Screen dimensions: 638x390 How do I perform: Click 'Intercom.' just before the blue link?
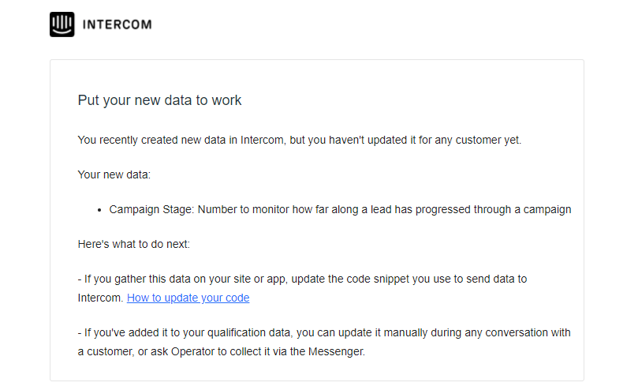tap(100, 298)
